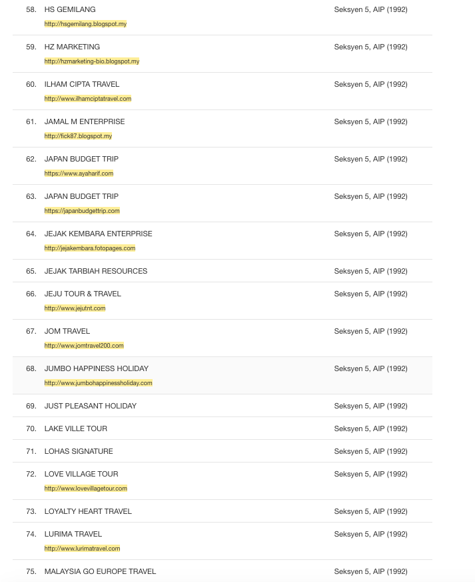Visit the jejakembara.fotopages.com link
Image resolution: width=475 pixels, height=582 pixels.
pos(89,248)
